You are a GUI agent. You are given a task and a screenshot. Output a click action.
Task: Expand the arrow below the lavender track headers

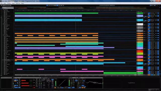pos(143,18)
